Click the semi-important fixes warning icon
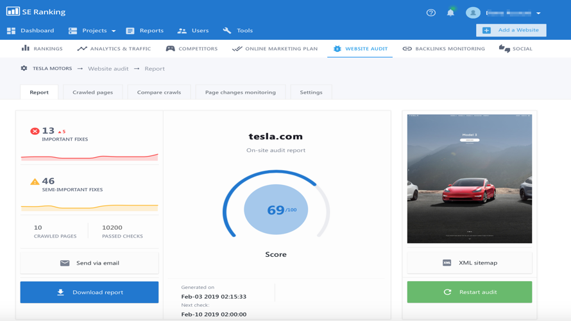 [35, 182]
